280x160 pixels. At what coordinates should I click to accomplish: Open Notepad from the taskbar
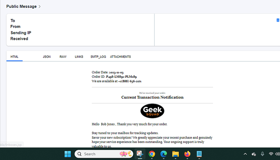coord(199,154)
